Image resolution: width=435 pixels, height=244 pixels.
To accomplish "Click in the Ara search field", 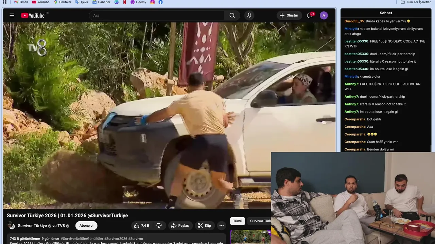I will coord(156,15).
